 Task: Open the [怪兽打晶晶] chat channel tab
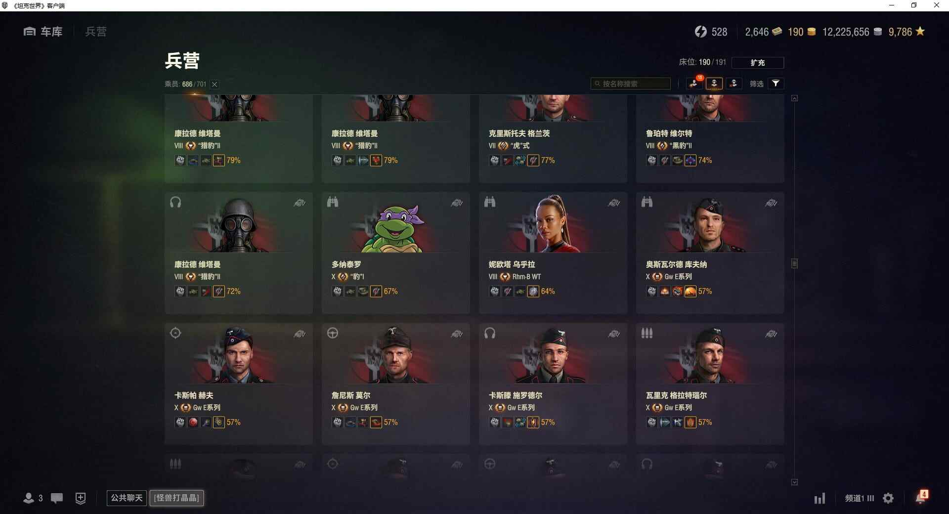pos(176,498)
